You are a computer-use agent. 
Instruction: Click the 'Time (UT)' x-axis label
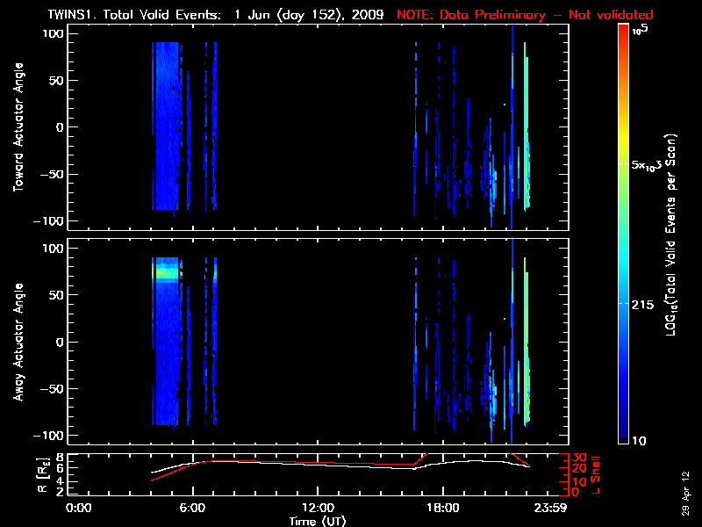coord(319,521)
